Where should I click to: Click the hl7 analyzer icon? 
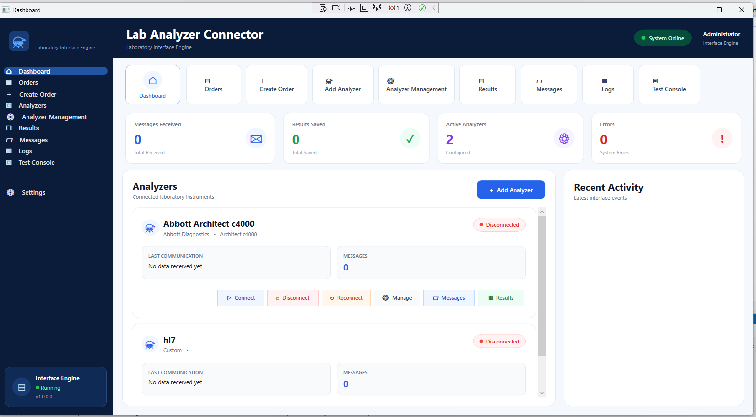(150, 344)
